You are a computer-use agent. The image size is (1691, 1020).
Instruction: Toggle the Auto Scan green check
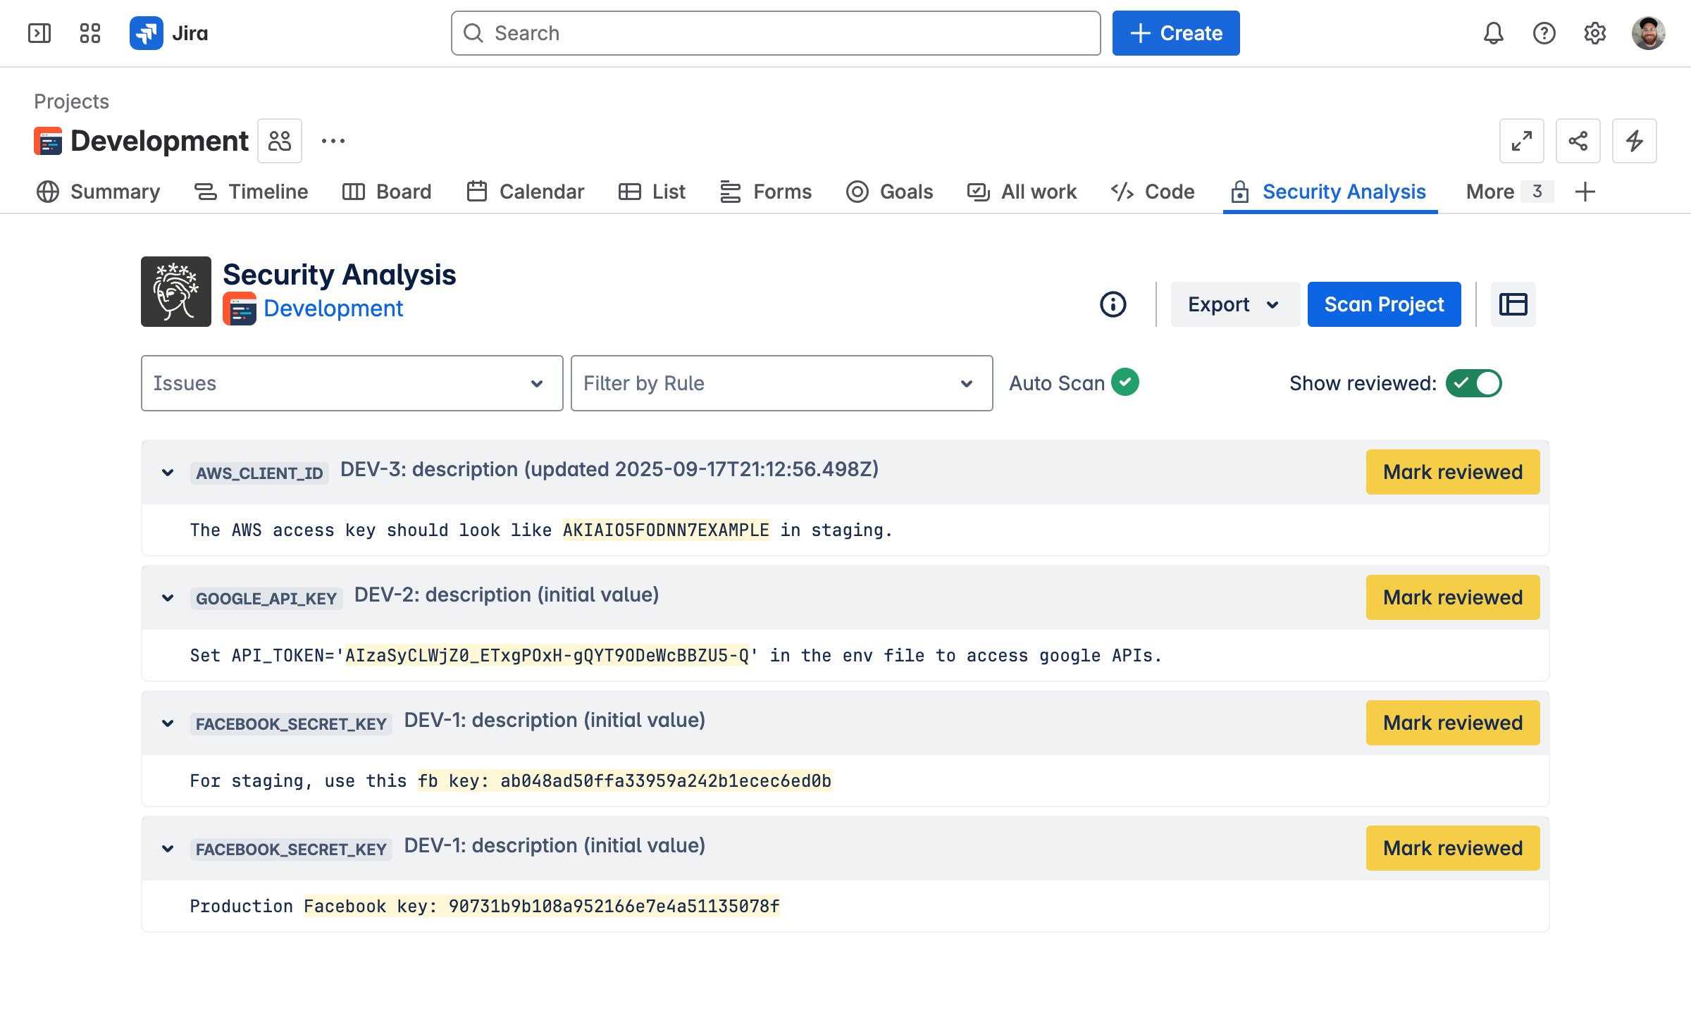coord(1125,382)
